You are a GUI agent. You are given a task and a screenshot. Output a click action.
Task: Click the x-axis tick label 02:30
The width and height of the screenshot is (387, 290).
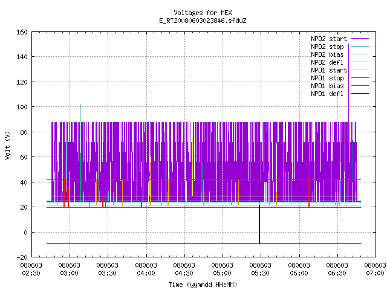coord(31,273)
